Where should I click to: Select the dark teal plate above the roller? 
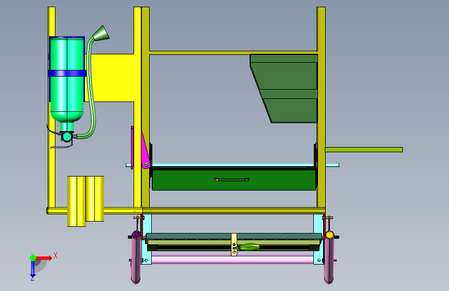tap(234, 236)
